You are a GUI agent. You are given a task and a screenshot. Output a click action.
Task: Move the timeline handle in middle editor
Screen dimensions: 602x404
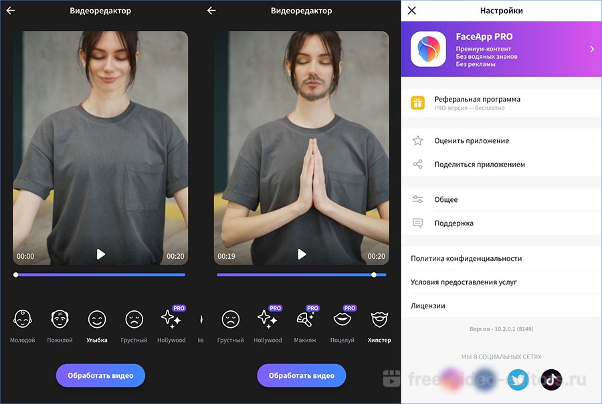click(374, 275)
